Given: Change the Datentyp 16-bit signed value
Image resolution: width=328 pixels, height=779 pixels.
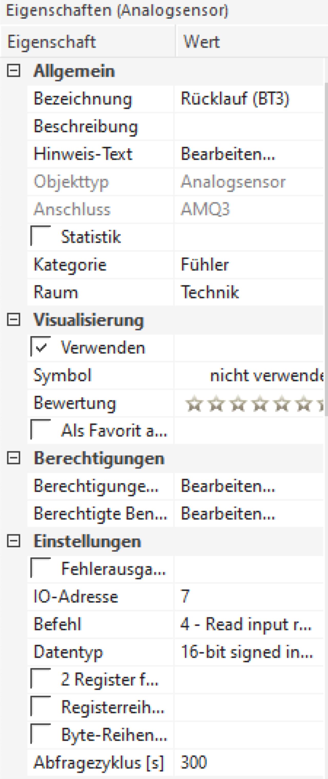Looking at the screenshot, I should [249, 652].
